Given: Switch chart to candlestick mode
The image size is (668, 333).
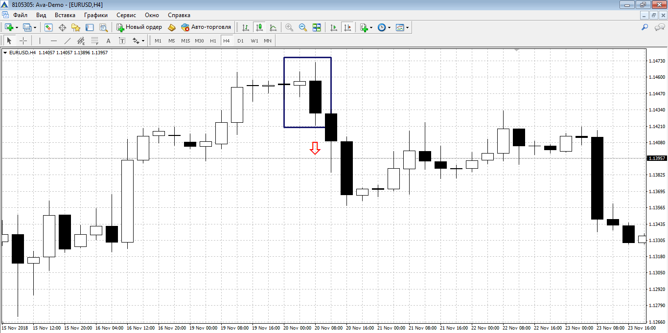Looking at the screenshot, I should (259, 27).
